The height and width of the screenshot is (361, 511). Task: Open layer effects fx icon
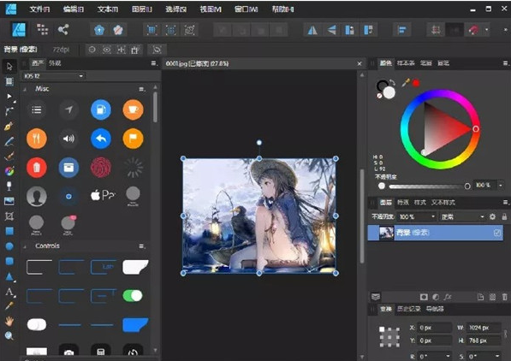tap(448, 297)
